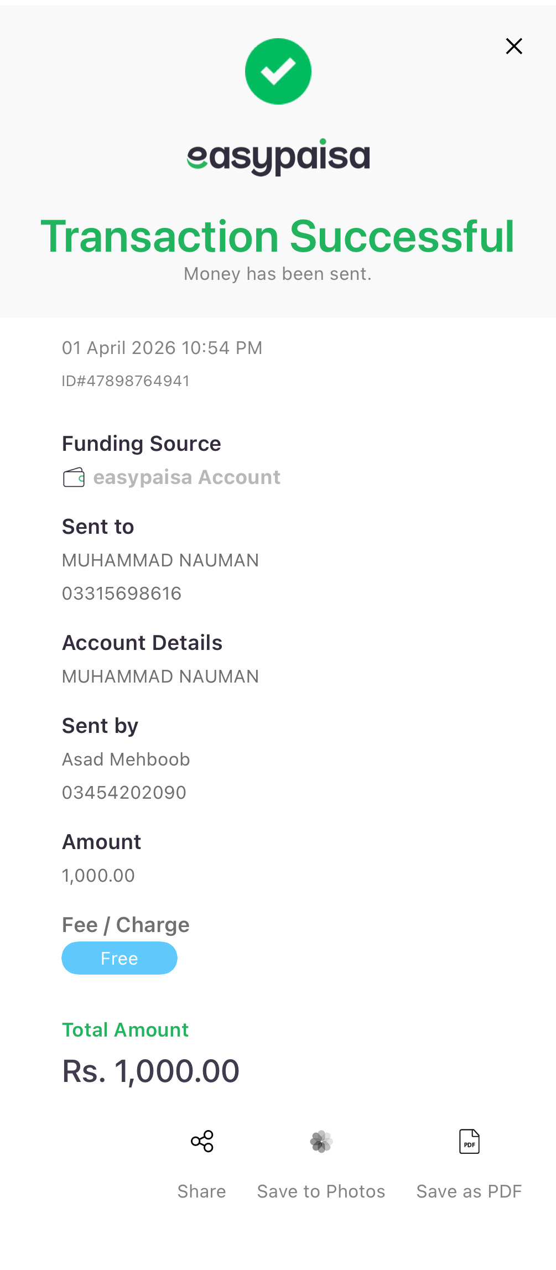The height and width of the screenshot is (1270, 556).
Task: Click the Transaction Successful heading
Action: [x=278, y=237]
